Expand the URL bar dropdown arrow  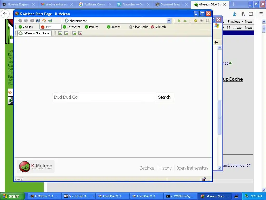coord(169,21)
